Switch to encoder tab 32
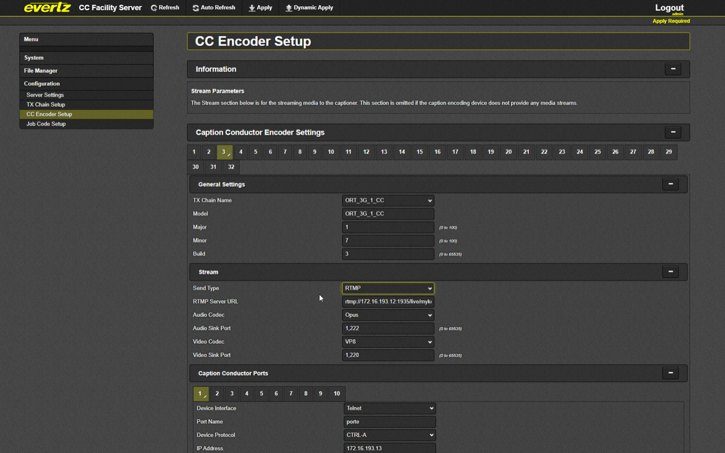Viewport: 725px width, 453px height. (x=231, y=167)
